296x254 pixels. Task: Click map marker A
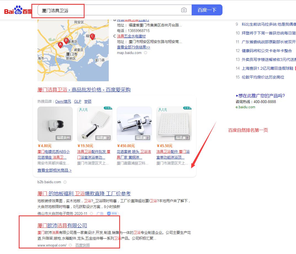[x=60, y=44]
